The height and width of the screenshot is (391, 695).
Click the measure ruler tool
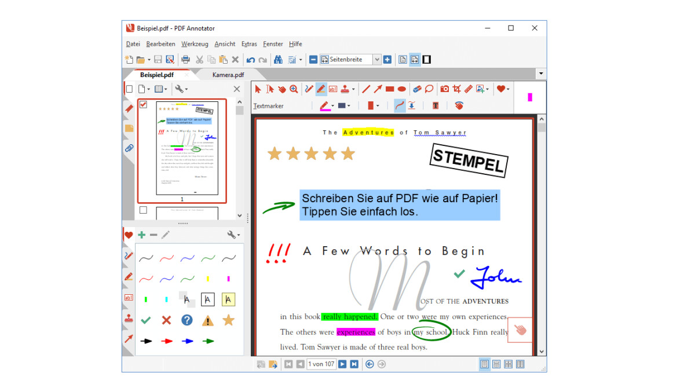point(469,89)
